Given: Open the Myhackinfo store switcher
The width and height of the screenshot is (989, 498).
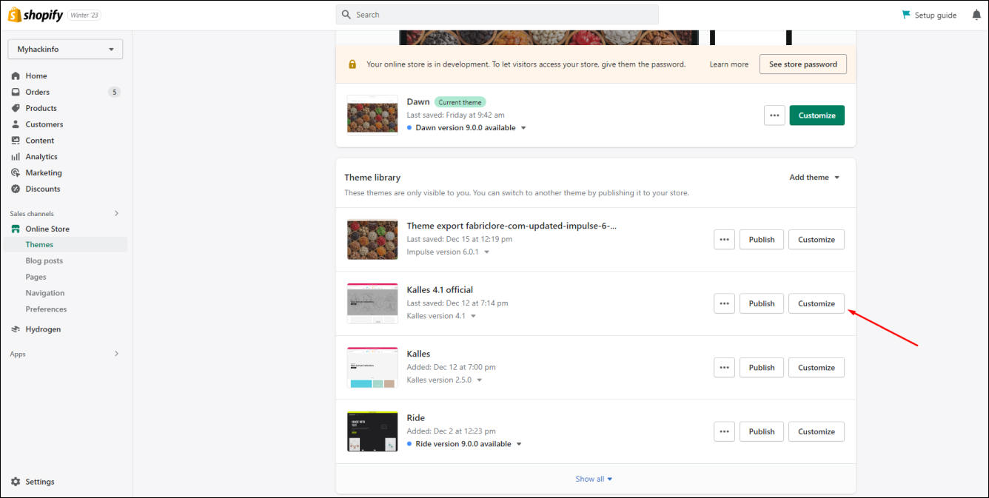Looking at the screenshot, I should 65,49.
